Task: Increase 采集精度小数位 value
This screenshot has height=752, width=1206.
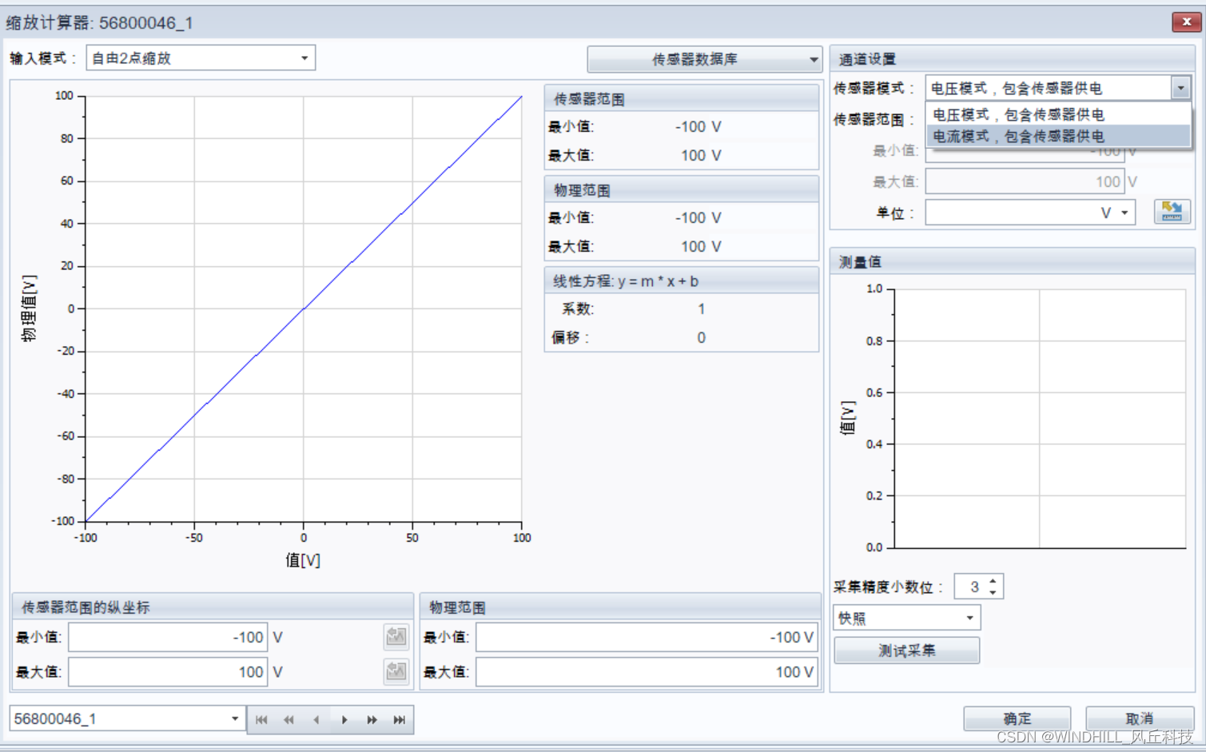Action: pyautogui.click(x=993, y=581)
